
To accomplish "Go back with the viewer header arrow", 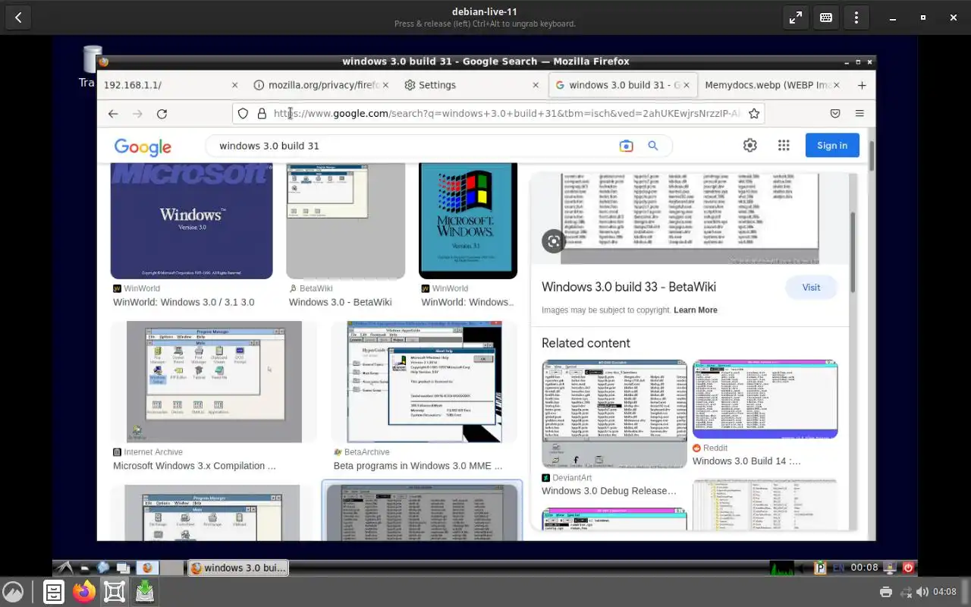I will (x=18, y=17).
